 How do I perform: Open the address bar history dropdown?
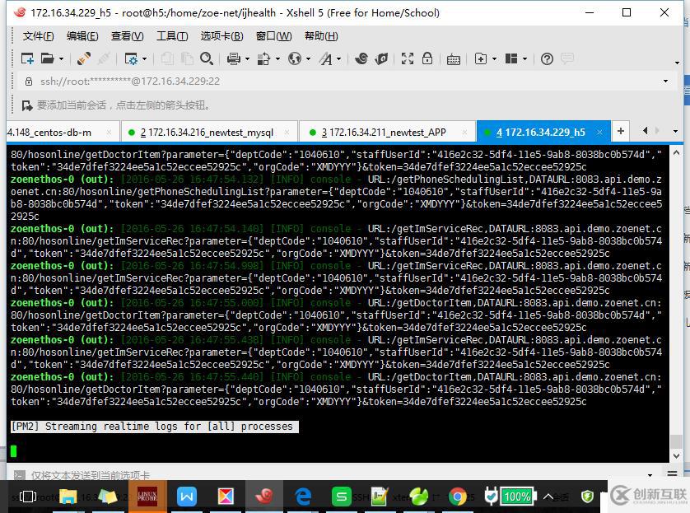coord(665,81)
